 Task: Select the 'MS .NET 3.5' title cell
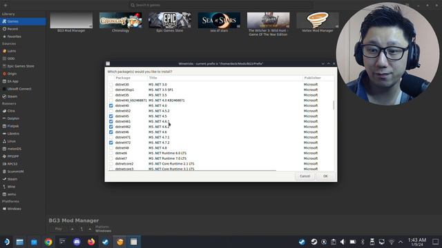click(x=157, y=95)
